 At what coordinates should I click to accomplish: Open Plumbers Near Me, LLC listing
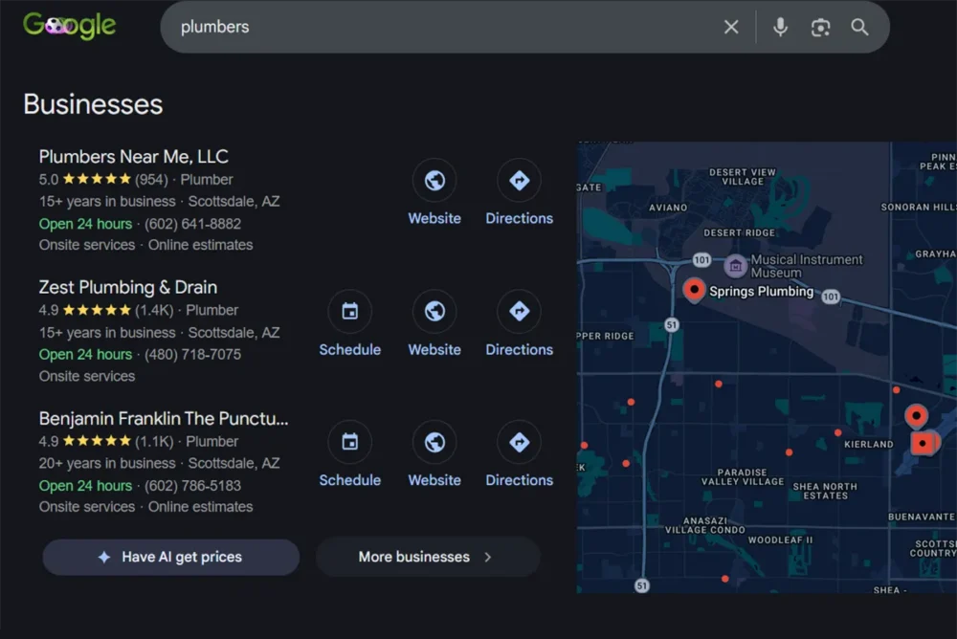(x=134, y=157)
